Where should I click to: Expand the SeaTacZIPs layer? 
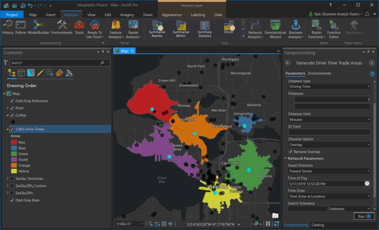pos(8,193)
